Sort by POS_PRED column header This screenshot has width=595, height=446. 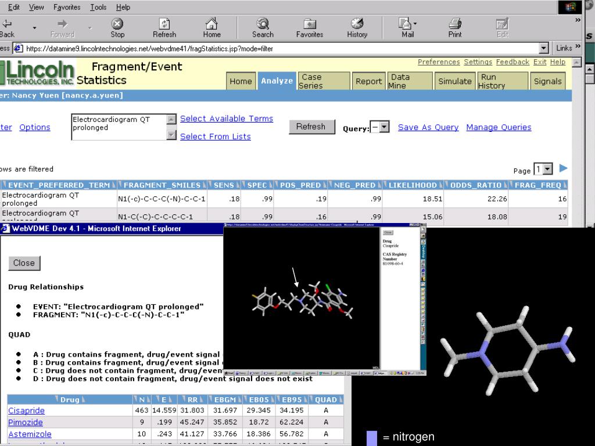300,185
